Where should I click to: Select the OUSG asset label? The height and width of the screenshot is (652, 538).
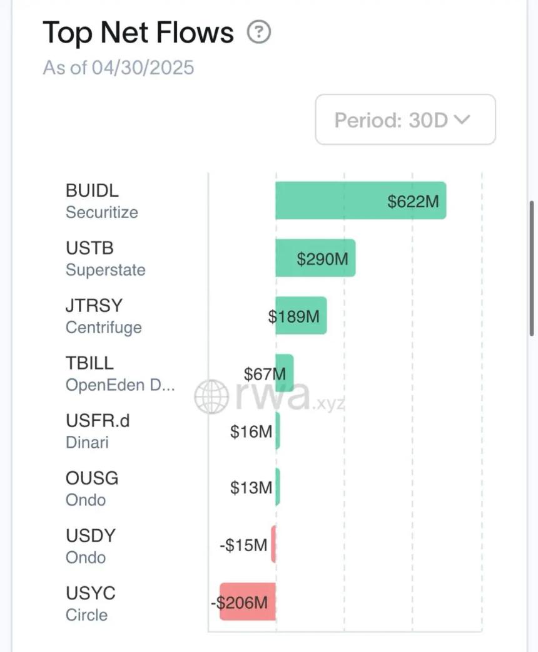[92, 478]
